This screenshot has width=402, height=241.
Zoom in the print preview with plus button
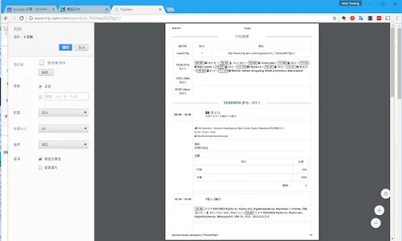click(x=379, y=210)
